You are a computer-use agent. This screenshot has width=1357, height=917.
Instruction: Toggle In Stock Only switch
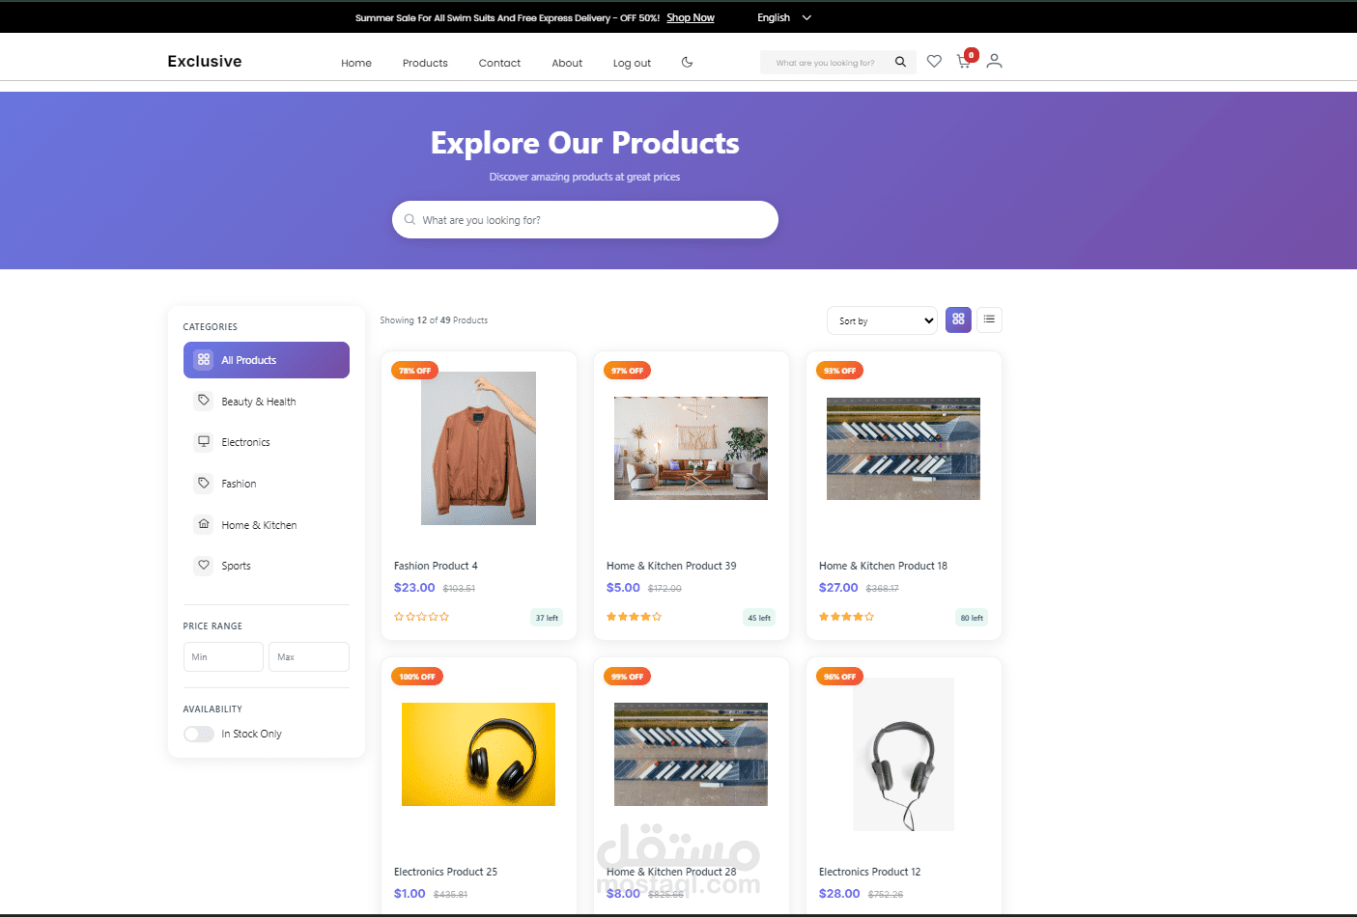[199, 734]
